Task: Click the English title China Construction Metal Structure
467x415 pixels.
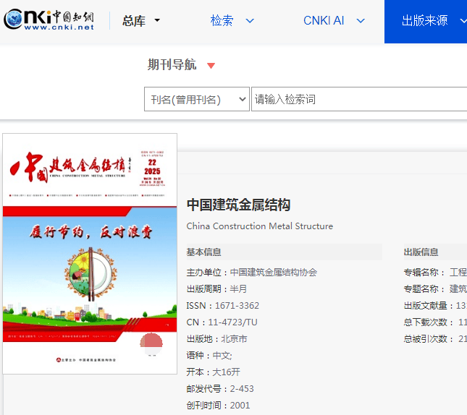Action: point(259,226)
